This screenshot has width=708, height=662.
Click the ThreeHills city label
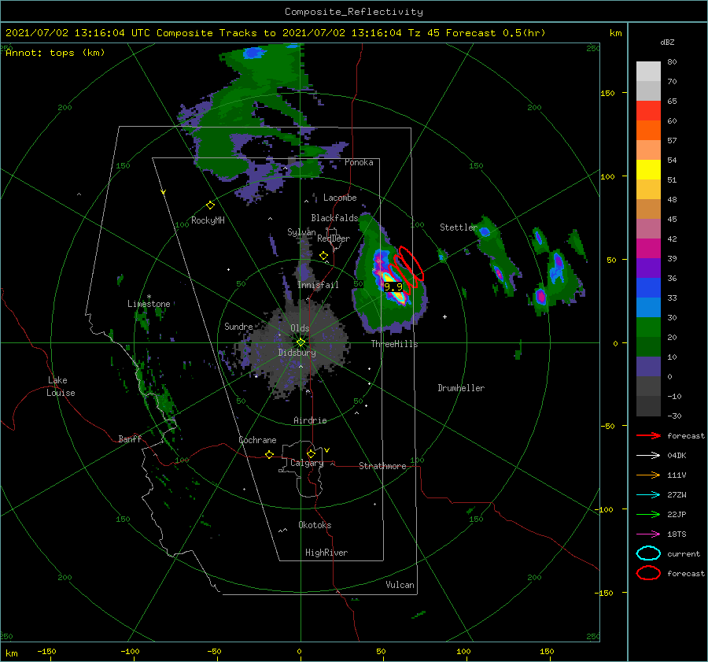coord(395,344)
